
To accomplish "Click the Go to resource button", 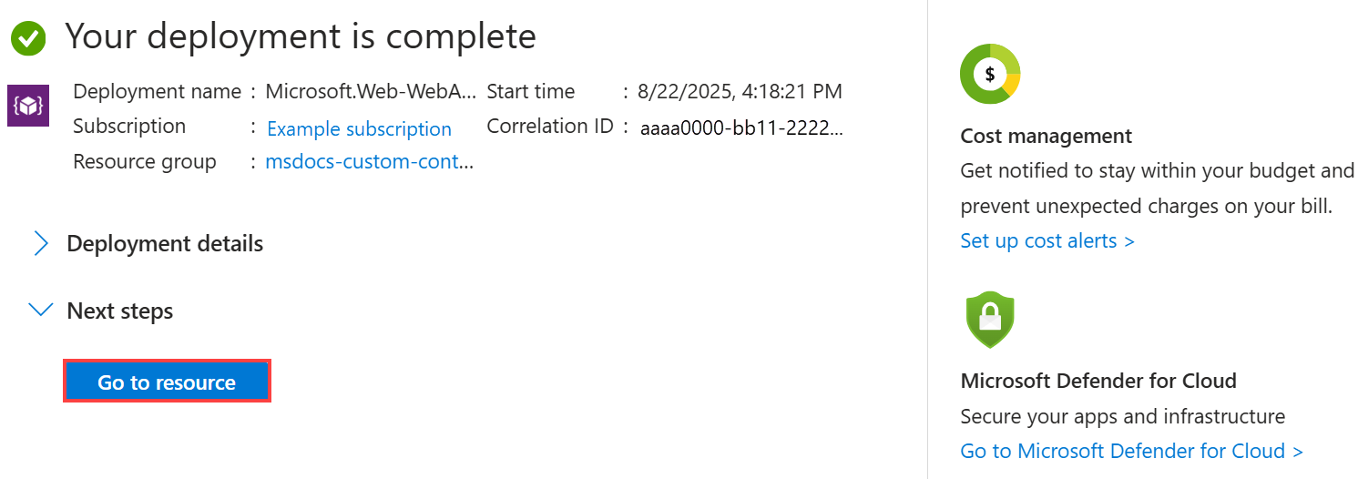I will tap(167, 382).
